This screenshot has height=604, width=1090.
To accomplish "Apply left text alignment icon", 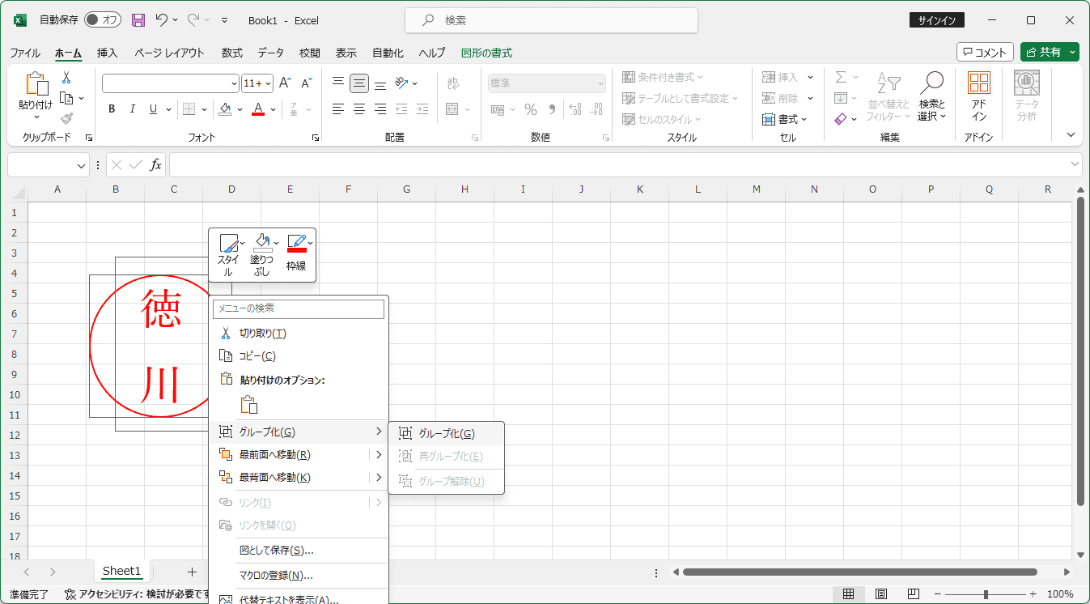I will (338, 108).
